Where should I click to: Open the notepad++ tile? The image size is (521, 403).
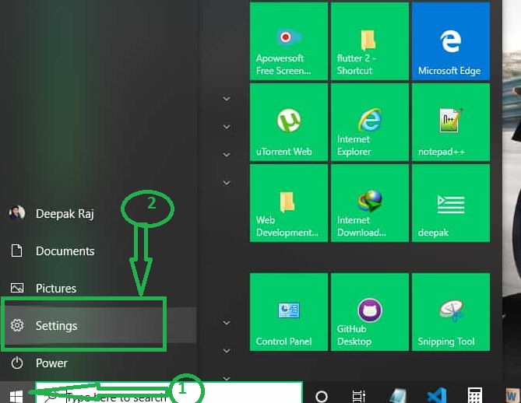pos(451,122)
